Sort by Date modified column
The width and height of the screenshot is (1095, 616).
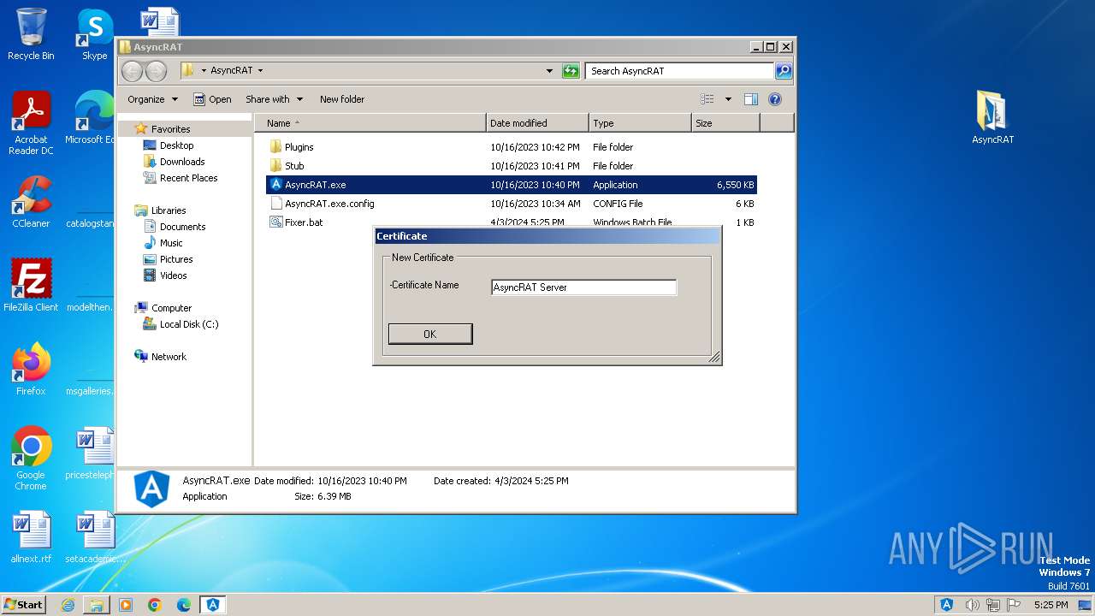[537, 123]
